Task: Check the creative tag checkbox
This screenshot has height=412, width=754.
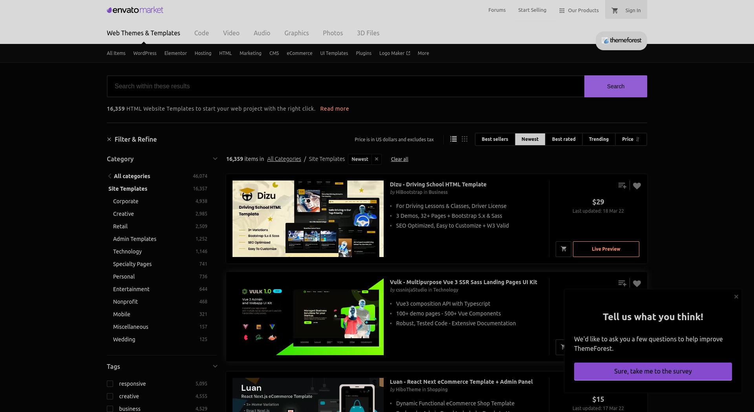Action: 110,396
